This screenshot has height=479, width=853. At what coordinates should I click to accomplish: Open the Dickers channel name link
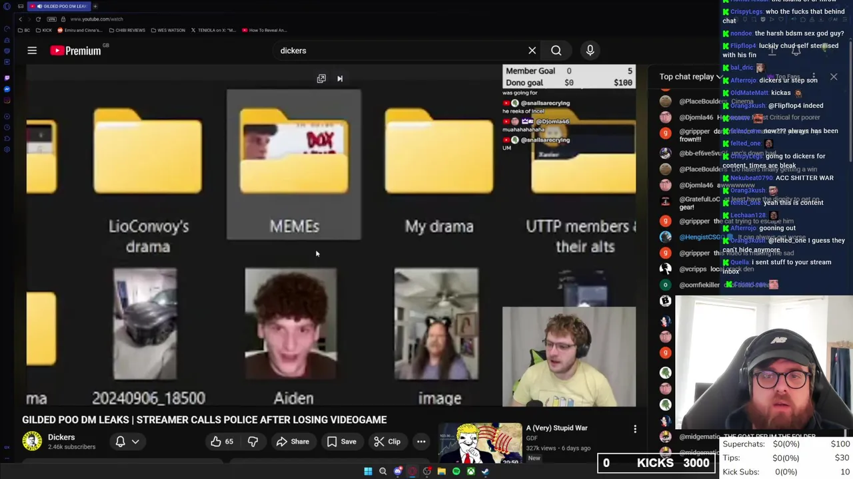tap(61, 437)
